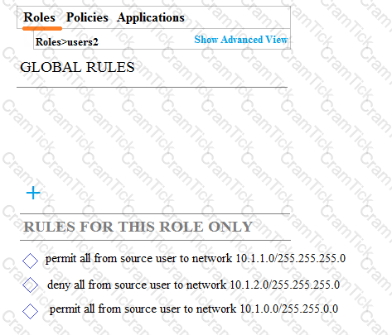The width and height of the screenshot is (392, 335).
Task: Click blank tab bar space right of Applications
Action: (x=238, y=17)
